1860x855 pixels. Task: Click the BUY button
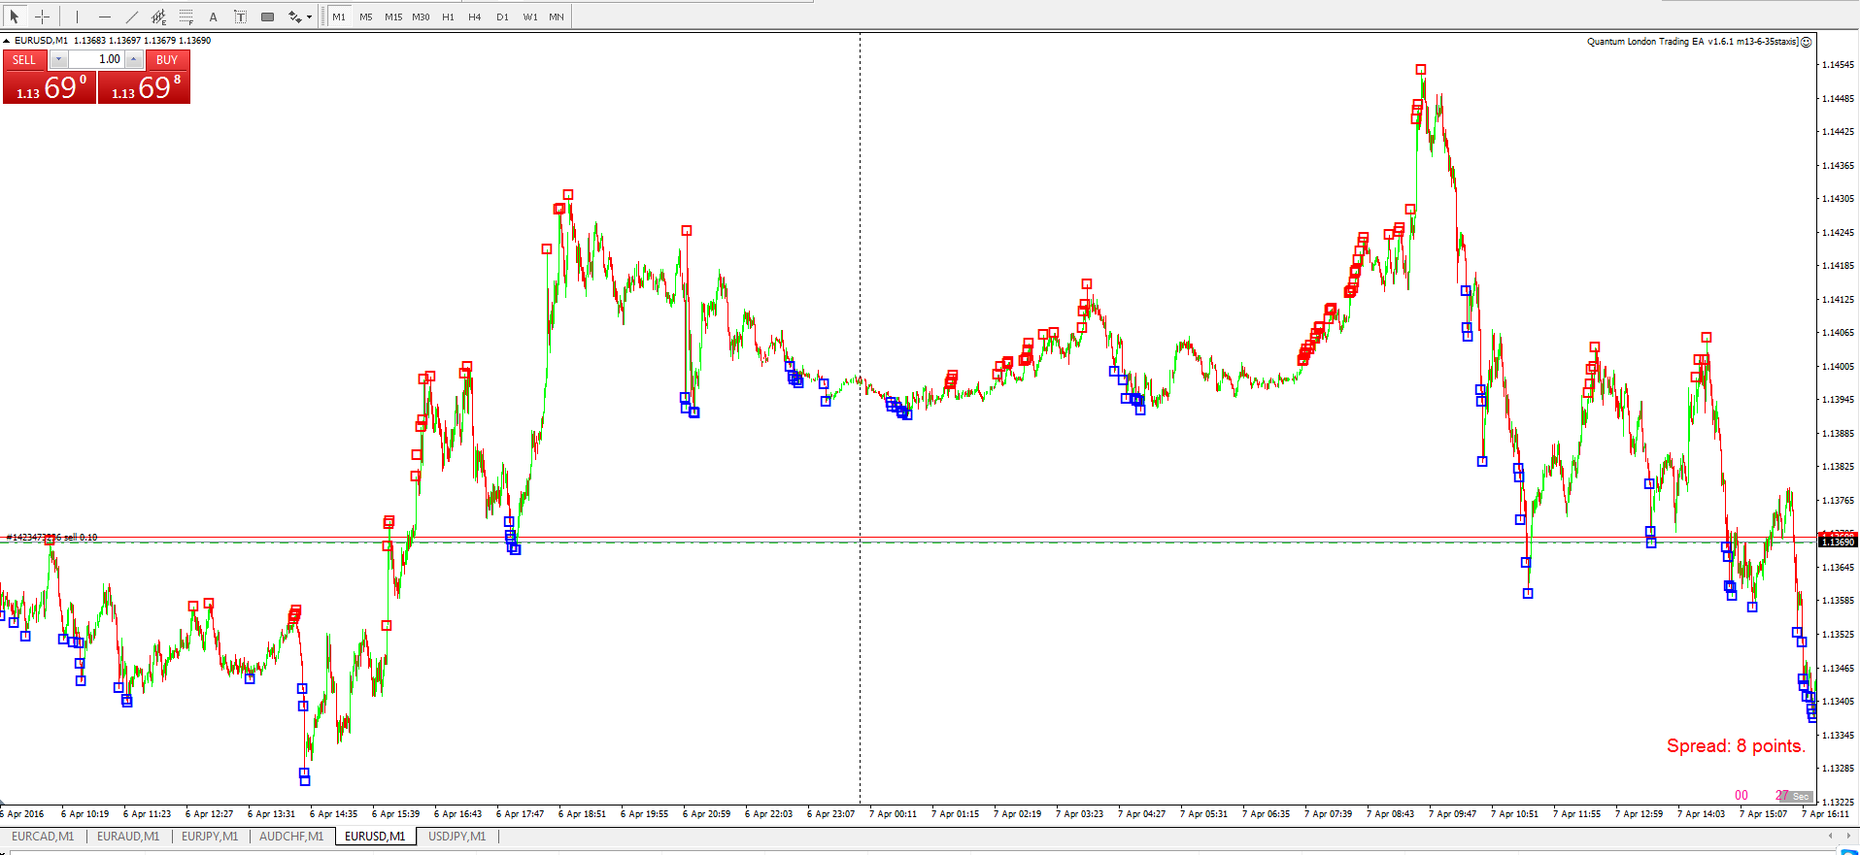point(167,59)
